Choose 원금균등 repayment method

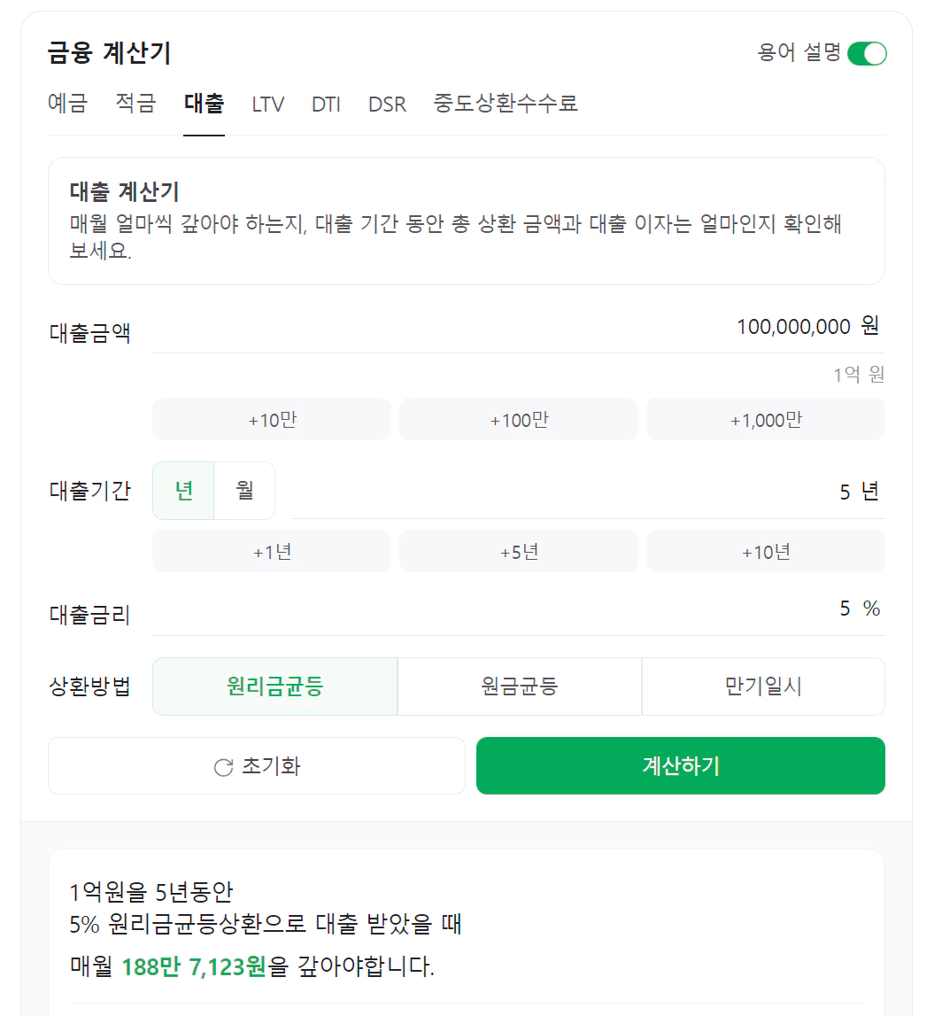tap(519, 686)
